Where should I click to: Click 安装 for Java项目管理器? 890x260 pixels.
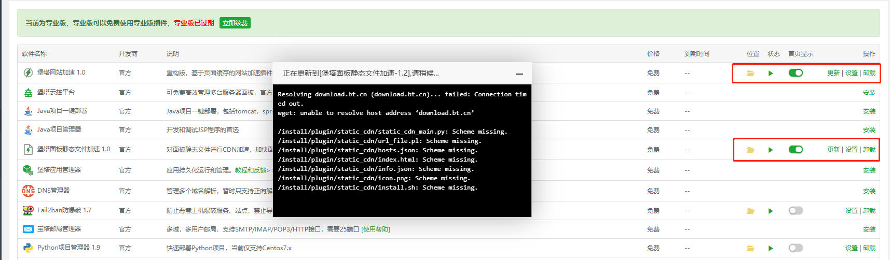pos(869,130)
